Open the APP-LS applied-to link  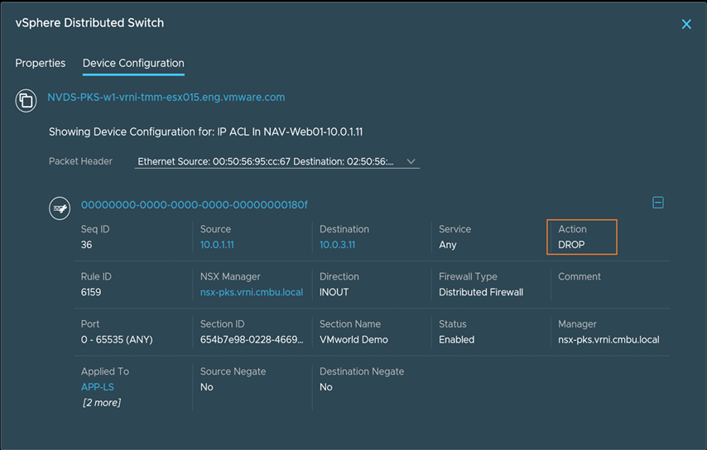(97, 387)
